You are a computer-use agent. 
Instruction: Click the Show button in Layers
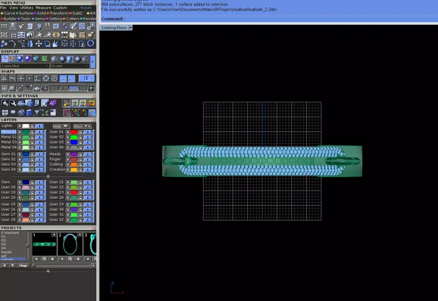click(x=82, y=126)
